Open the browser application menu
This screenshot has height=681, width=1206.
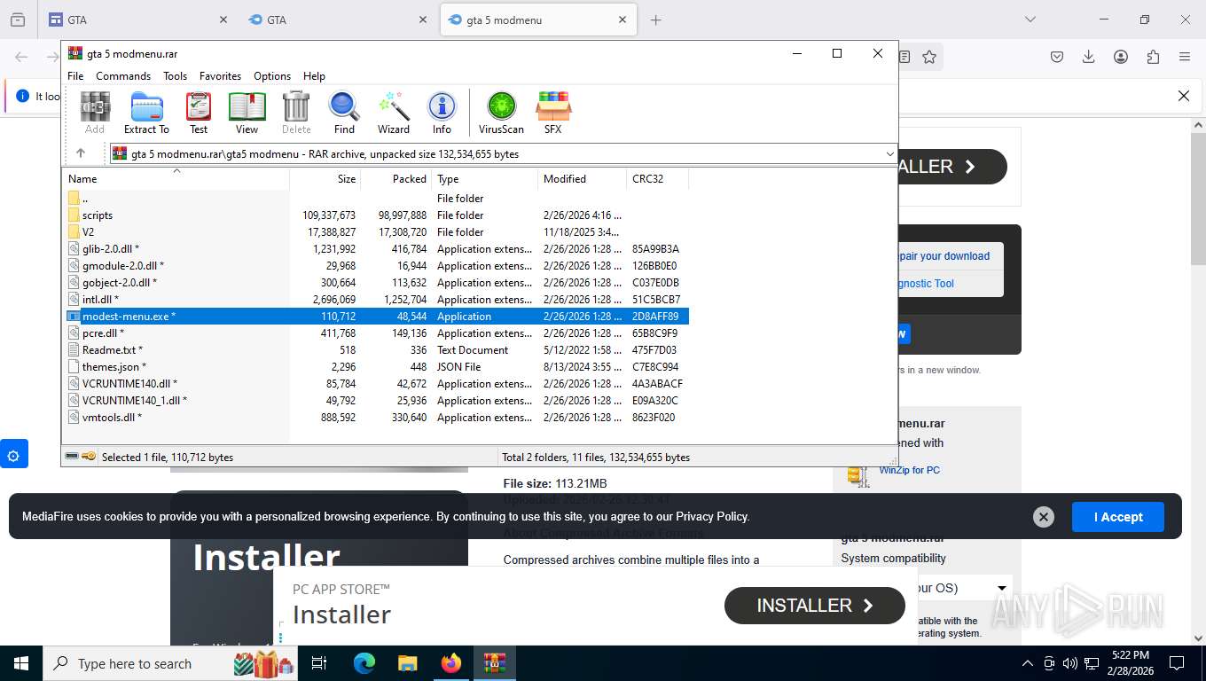tap(1184, 57)
